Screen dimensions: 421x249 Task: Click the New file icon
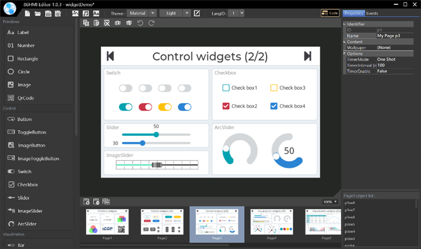[27, 13]
